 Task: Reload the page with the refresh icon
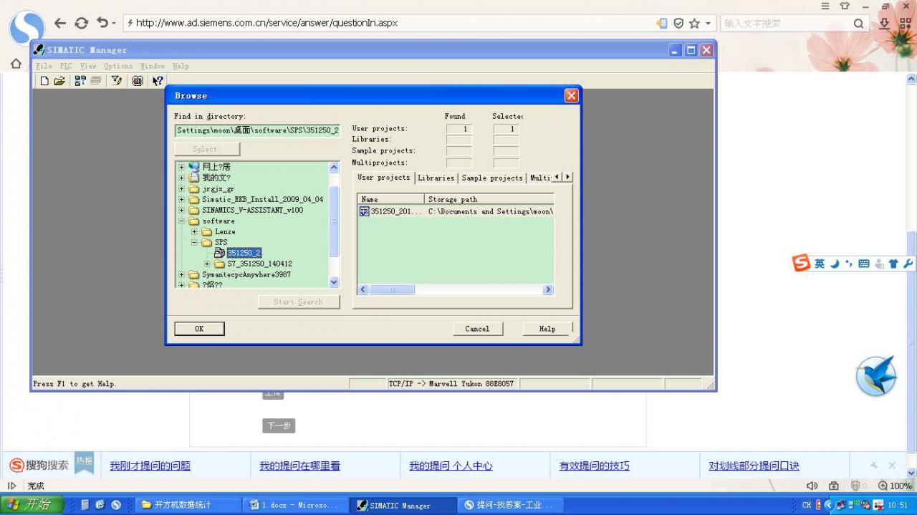pyautogui.click(x=82, y=23)
